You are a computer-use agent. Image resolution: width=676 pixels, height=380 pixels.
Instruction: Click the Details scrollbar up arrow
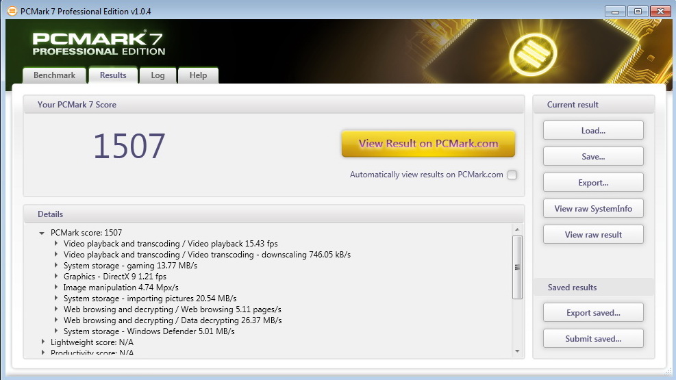click(x=517, y=229)
